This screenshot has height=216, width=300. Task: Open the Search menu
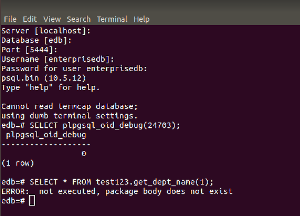tap(78, 19)
